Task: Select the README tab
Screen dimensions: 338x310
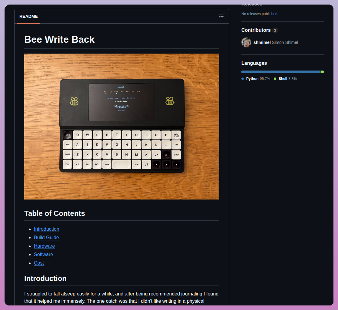Action: (x=28, y=16)
